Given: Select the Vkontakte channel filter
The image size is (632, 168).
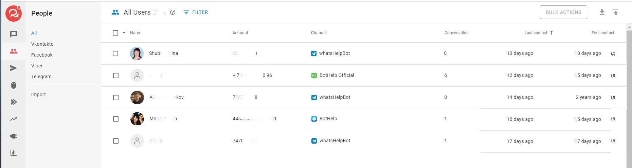Looking at the screenshot, I should [42, 44].
